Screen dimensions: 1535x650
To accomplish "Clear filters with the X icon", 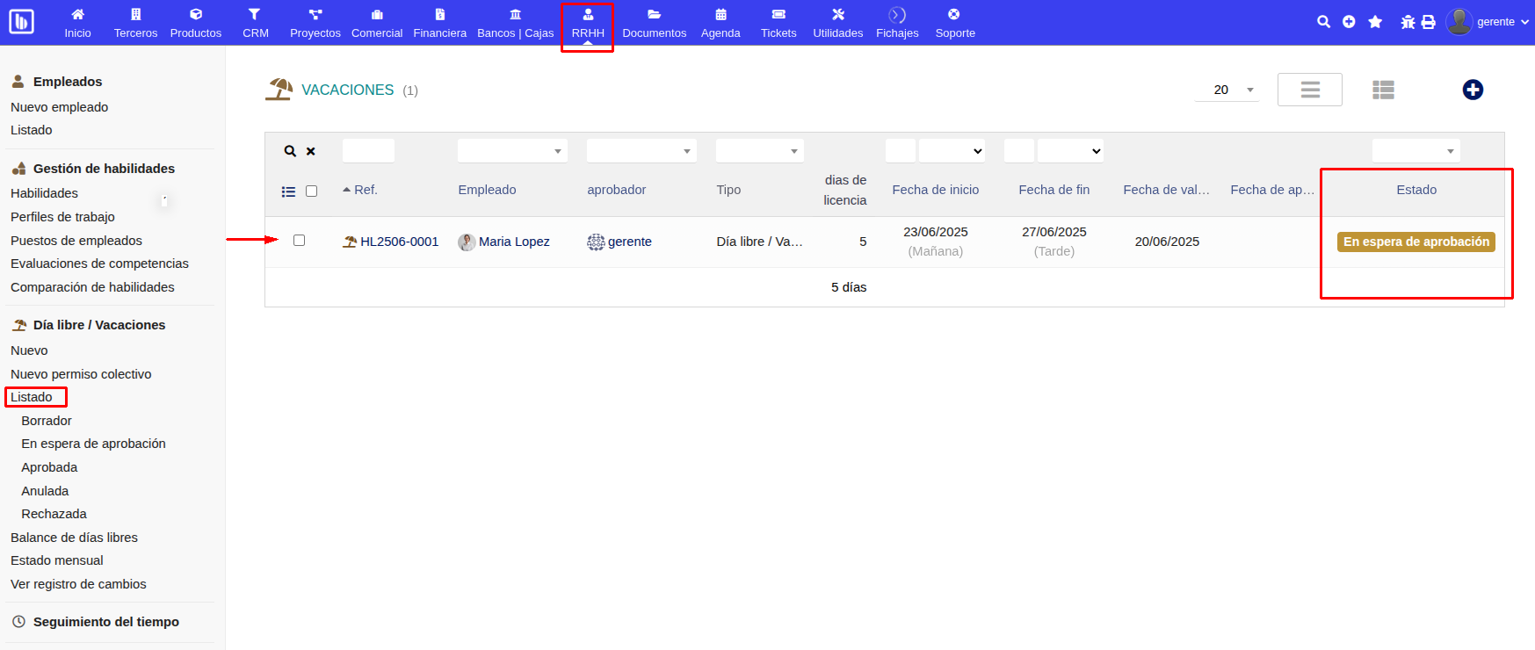I will (311, 151).
